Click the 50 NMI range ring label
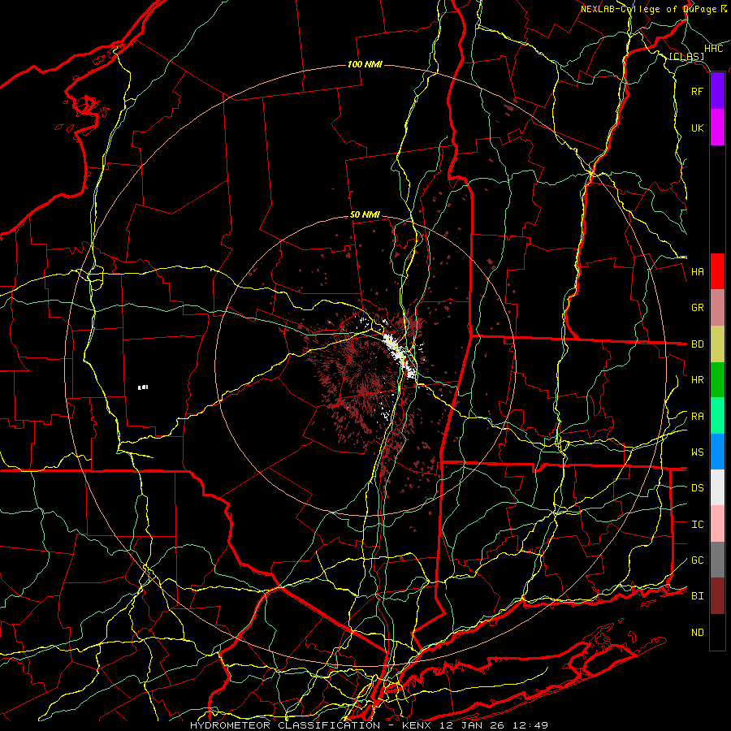This screenshot has width=731, height=731. tap(365, 215)
